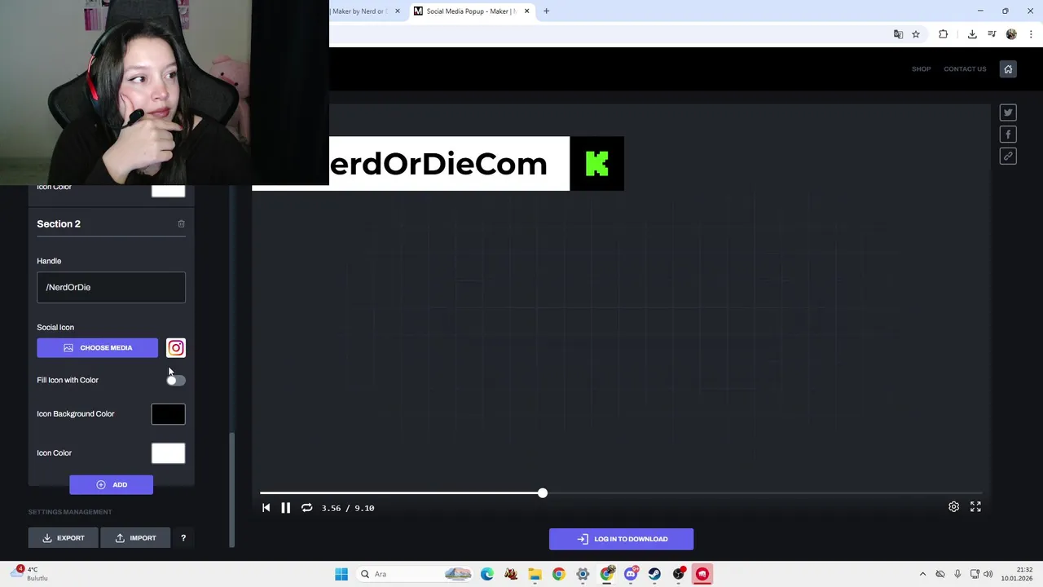Go to home via the house icon

point(1008,69)
